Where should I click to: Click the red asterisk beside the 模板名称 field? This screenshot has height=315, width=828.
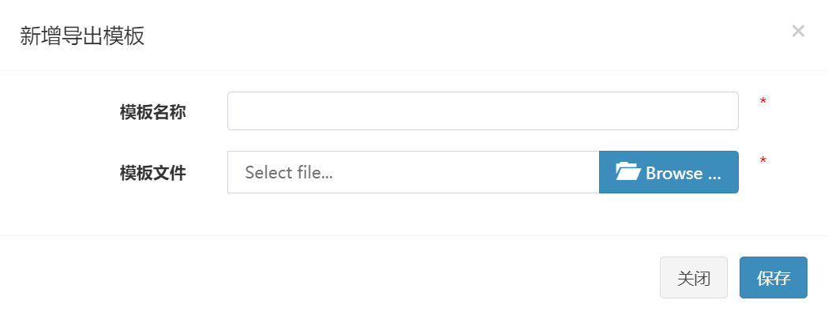762,102
